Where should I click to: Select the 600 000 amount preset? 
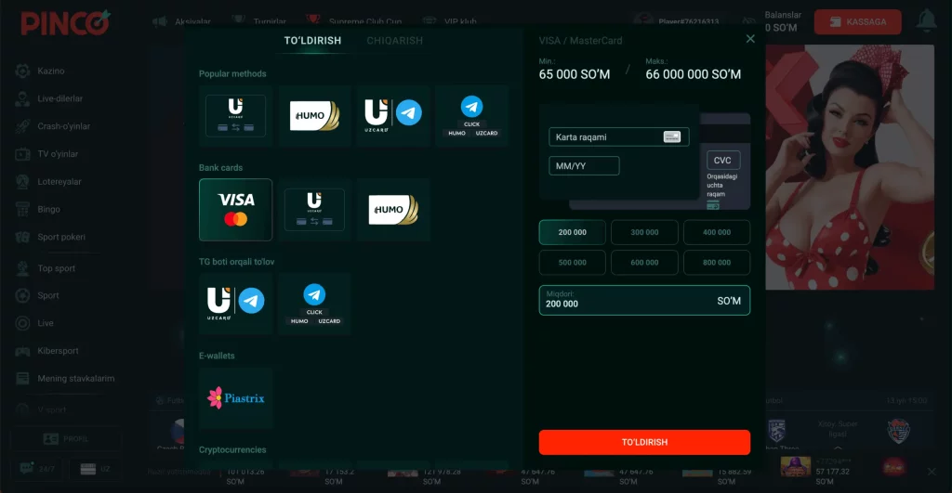pyautogui.click(x=644, y=263)
